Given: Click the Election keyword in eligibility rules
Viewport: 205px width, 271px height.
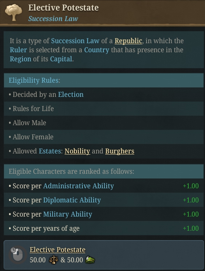Looking at the screenshot, I should click(71, 95).
